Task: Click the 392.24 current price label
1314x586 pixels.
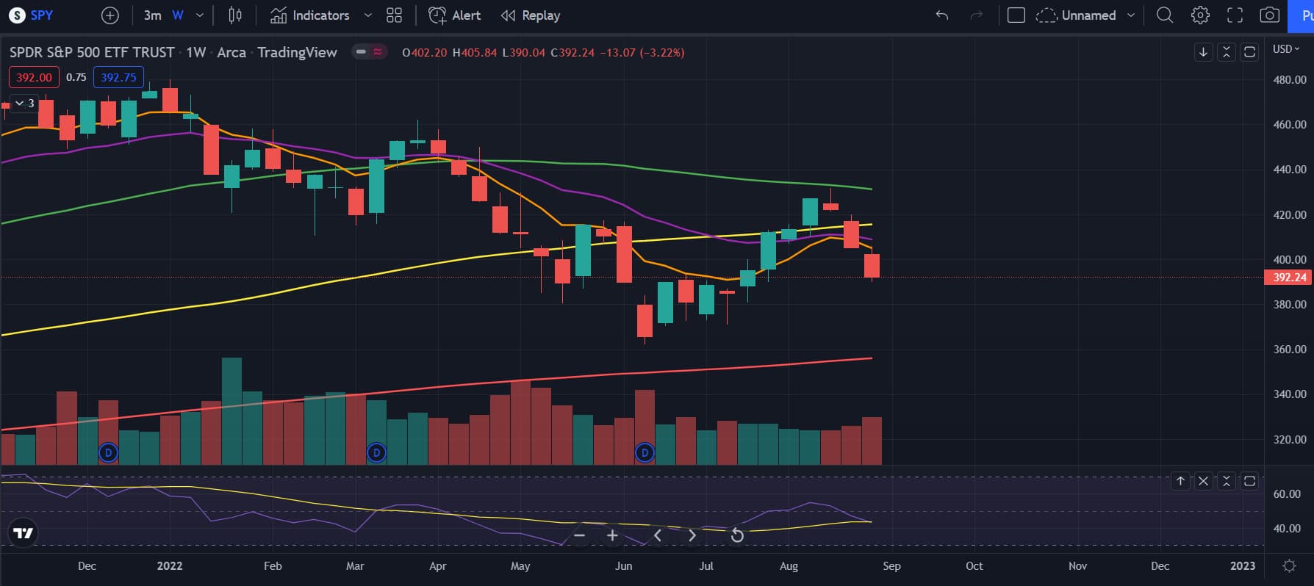Action: click(1289, 278)
